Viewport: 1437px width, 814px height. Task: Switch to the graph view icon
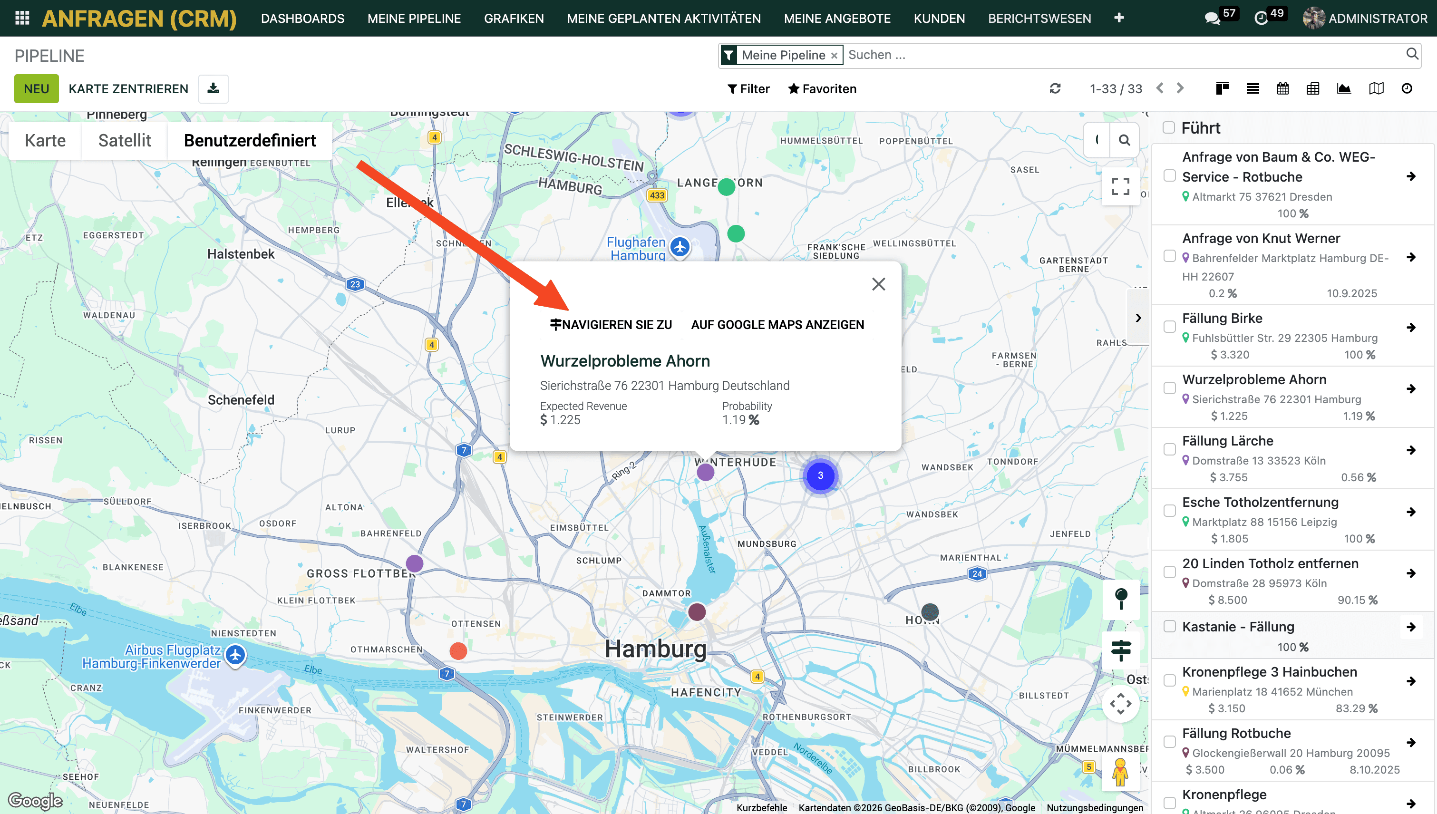point(1344,88)
